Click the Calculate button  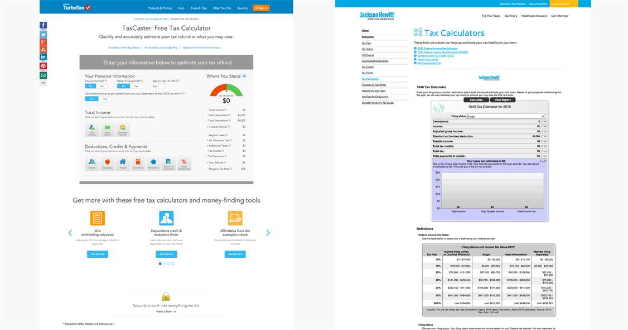click(476, 100)
